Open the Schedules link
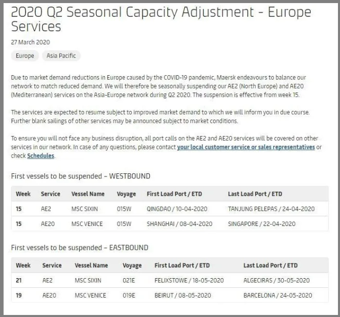The height and width of the screenshot is (317, 340). click(x=40, y=156)
